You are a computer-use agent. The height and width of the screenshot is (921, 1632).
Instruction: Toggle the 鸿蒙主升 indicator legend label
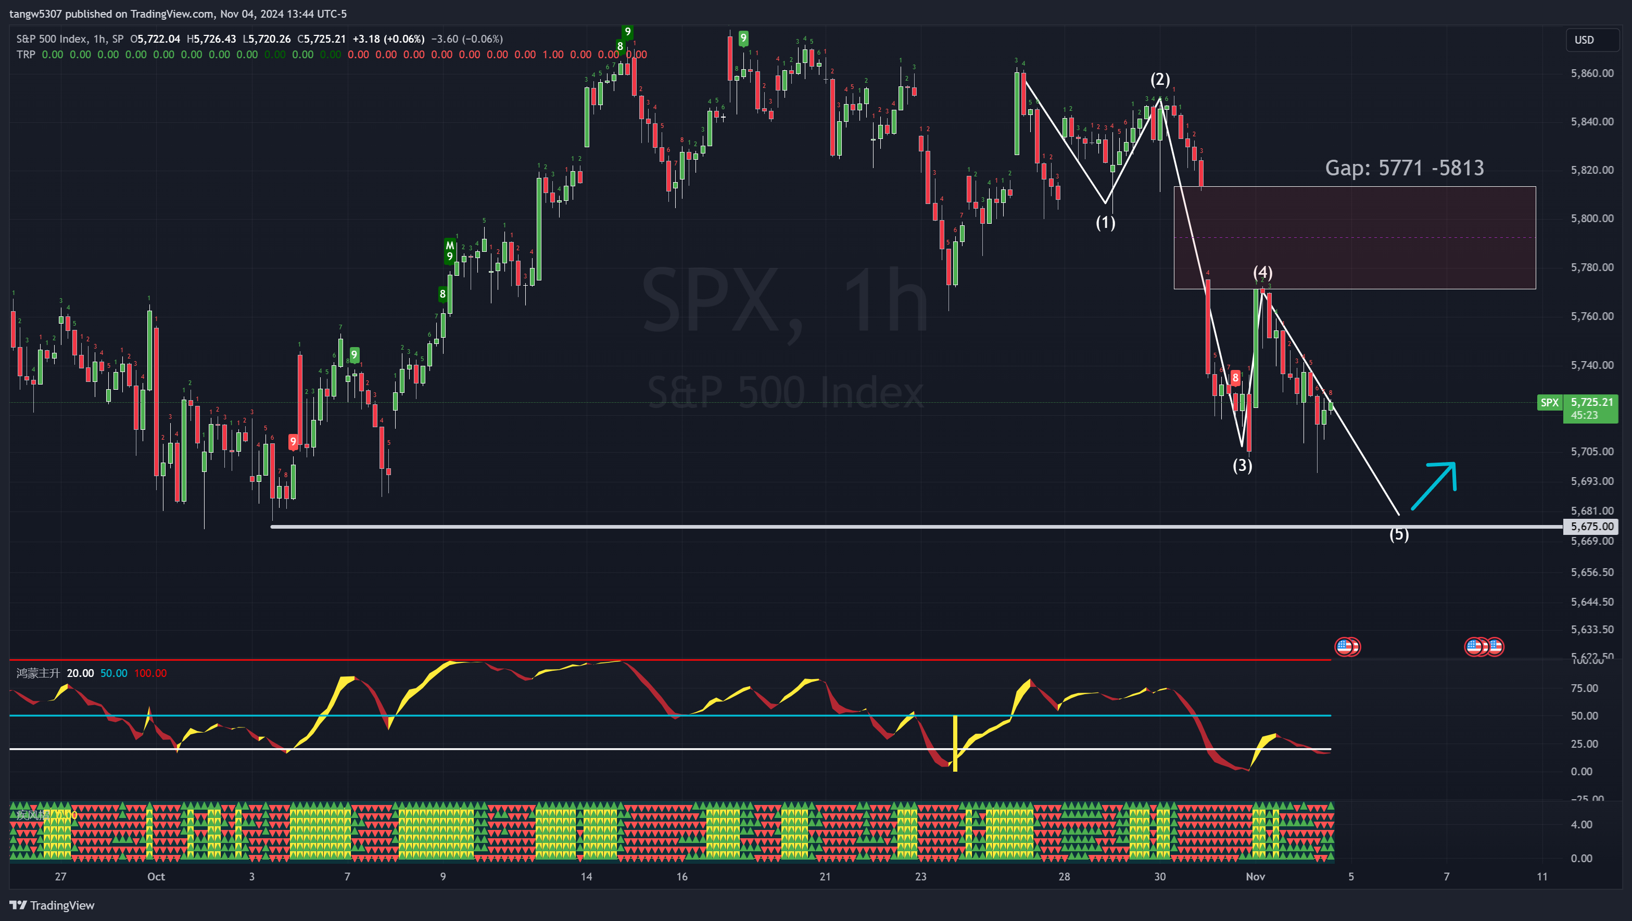(x=37, y=673)
